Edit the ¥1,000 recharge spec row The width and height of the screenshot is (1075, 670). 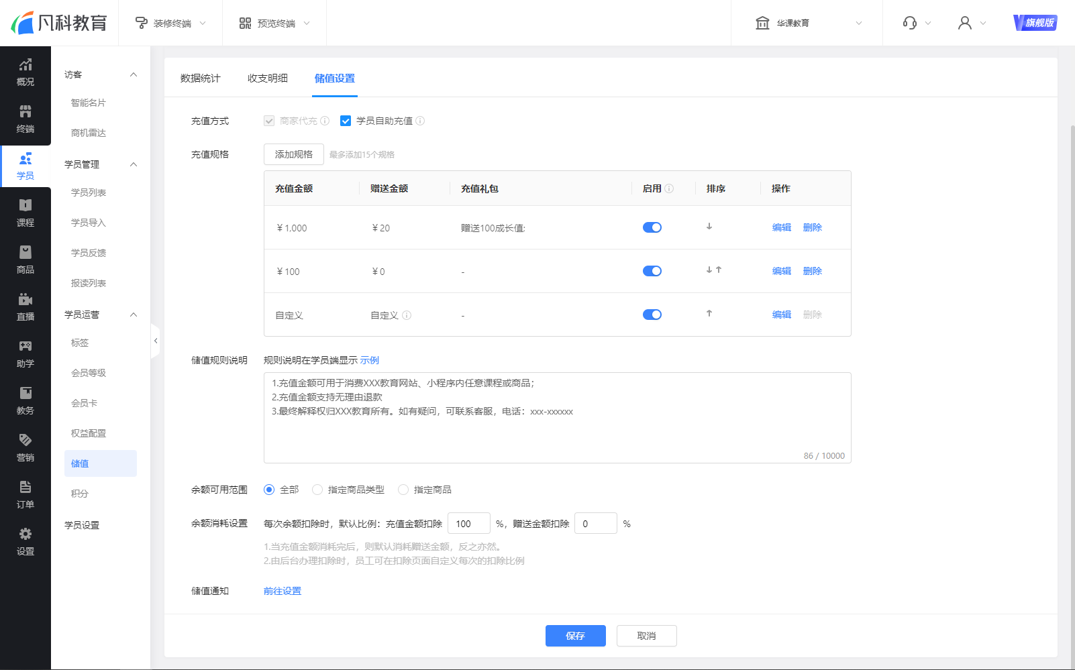click(x=782, y=227)
